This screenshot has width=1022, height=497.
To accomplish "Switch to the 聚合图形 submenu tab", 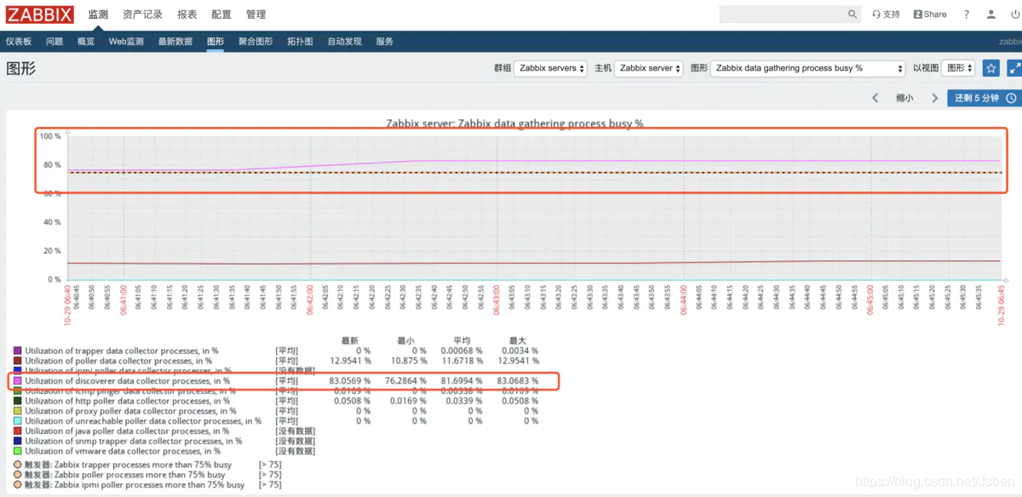I will pyautogui.click(x=255, y=41).
